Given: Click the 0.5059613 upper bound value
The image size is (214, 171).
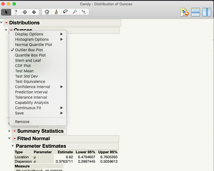Looking at the screenshot, I should [109, 162].
